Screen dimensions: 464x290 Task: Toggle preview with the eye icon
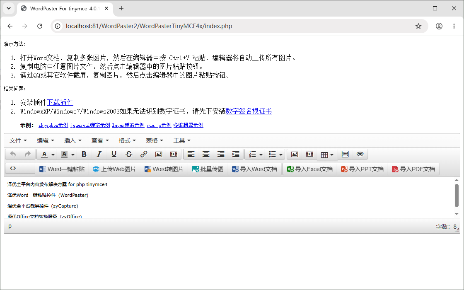360,154
